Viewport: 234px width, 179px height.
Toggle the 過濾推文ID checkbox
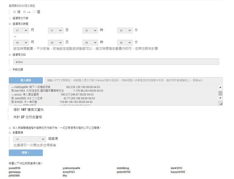pyautogui.click(x=10, y=55)
